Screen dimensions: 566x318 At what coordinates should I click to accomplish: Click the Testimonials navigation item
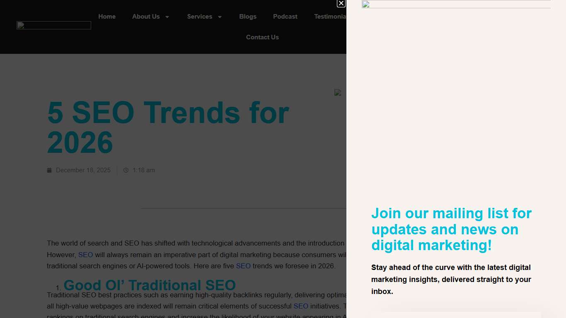pyautogui.click(x=330, y=17)
